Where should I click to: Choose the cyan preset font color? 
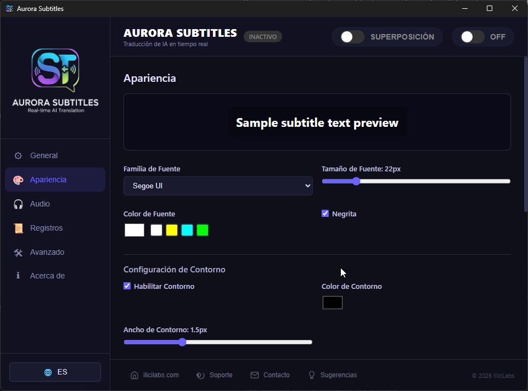187,230
